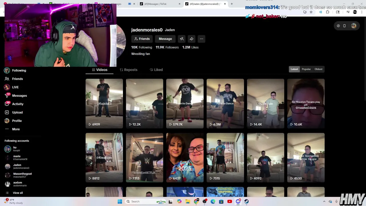Open the weather widget showing 37°F
Screen dimensions: 366x206
(x=13, y=201)
